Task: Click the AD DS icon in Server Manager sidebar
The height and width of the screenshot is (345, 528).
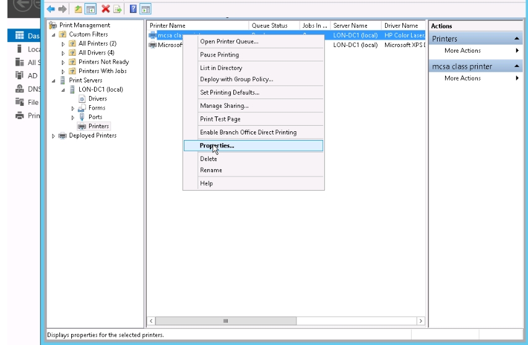Action: click(20, 76)
